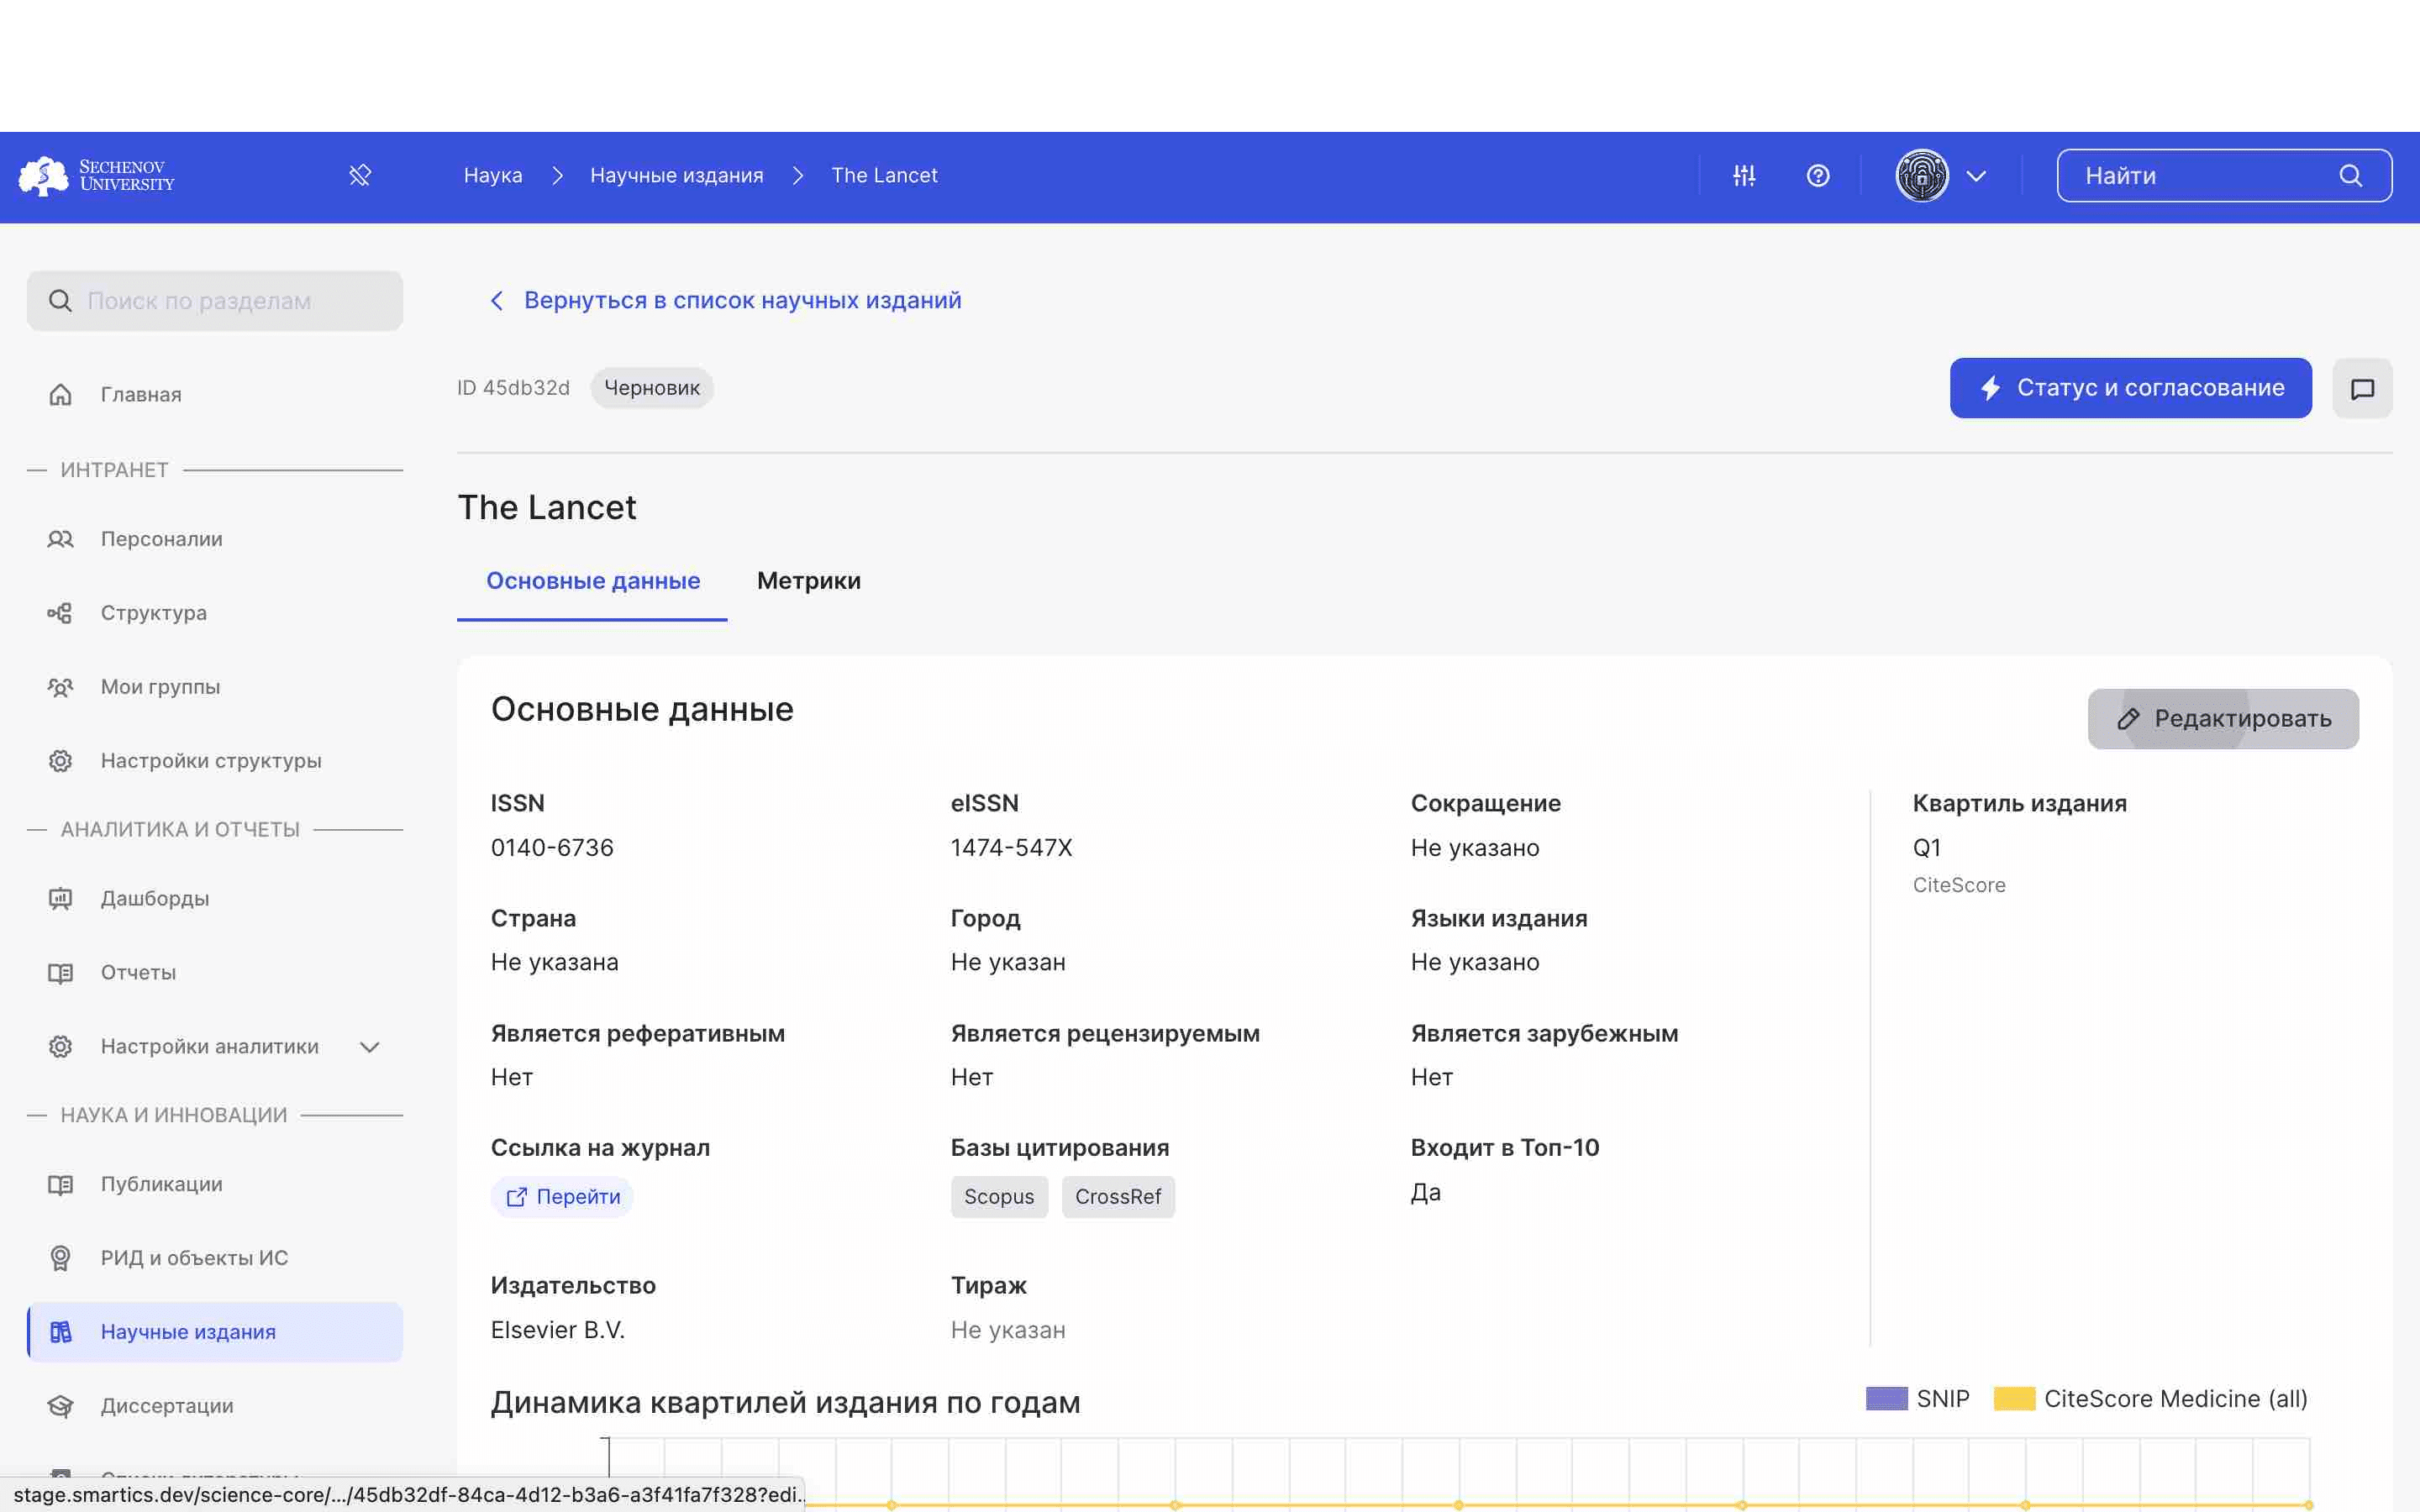Follow the Перейти journal link

coord(562,1197)
